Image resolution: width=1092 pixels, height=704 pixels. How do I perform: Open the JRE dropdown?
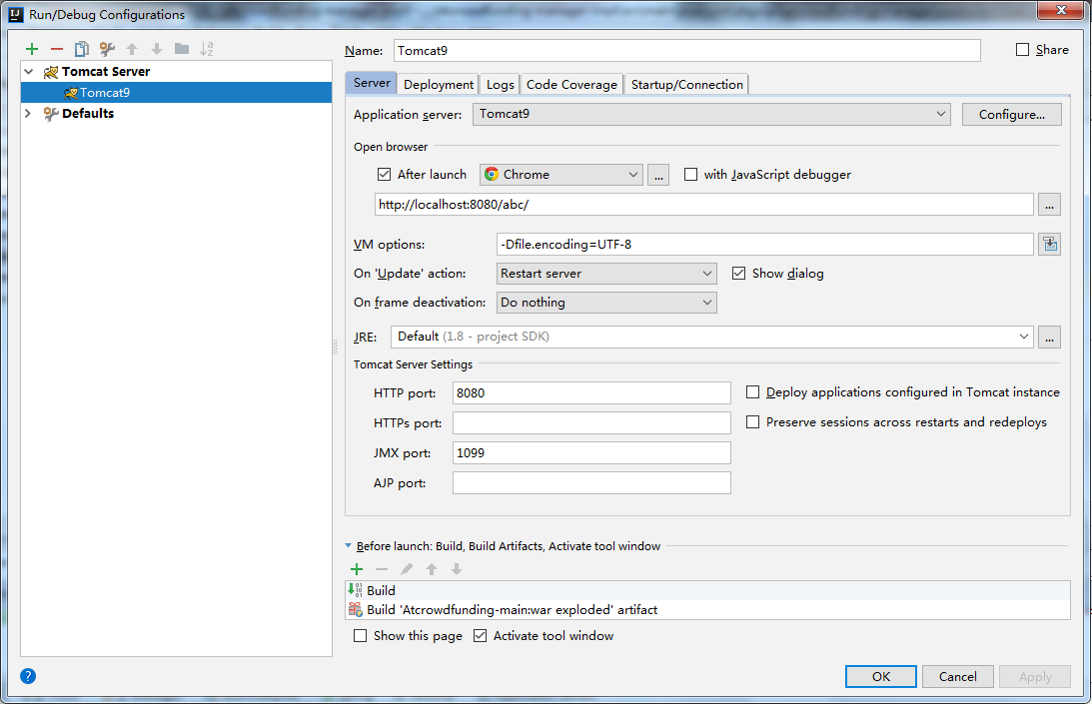click(x=711, y=338)
